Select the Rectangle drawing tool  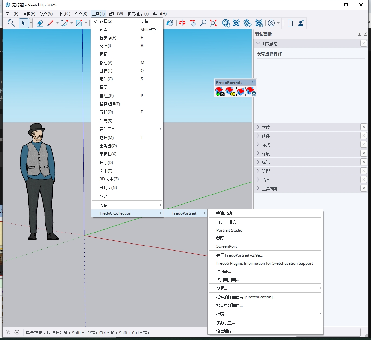click(78, 23)
